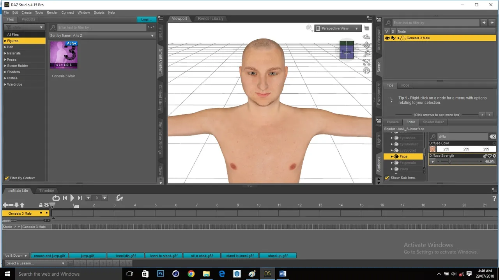Click the viewport zoom magnifier icon
This screenshot has width=499, height=280.
(x=366, y=54)
